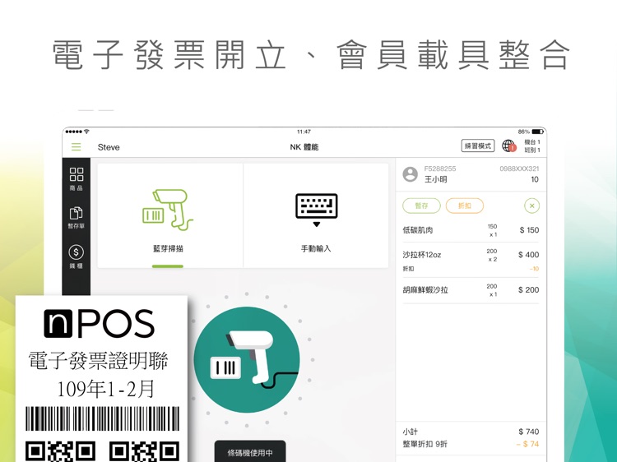Open the 商品 products sidebar icon
This screenshot has height=462, width=617.
pos(76,179)
